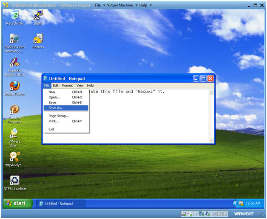Image resolution: width=267 pixels, height=219 pixels.
Task: Open the Virtual Machine dropdown menu
Action: (122, 5)
